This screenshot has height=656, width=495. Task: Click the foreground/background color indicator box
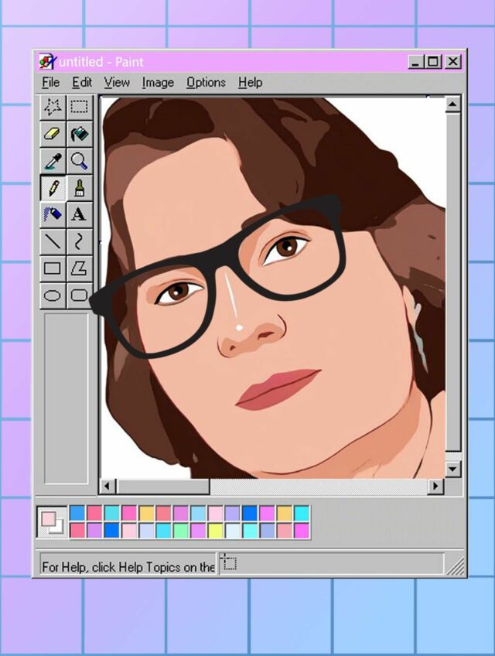coord(52,522)
